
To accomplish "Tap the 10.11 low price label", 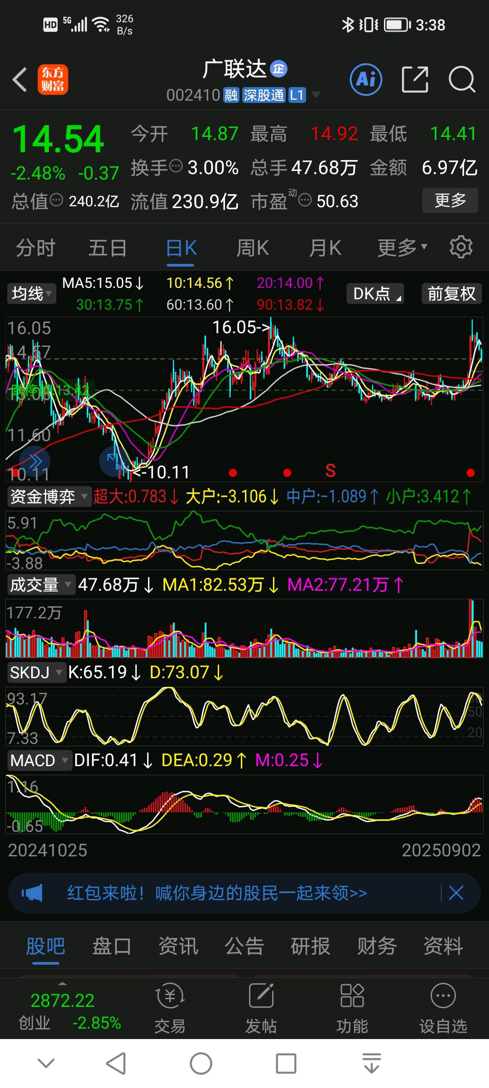I will tap(161, 472).
